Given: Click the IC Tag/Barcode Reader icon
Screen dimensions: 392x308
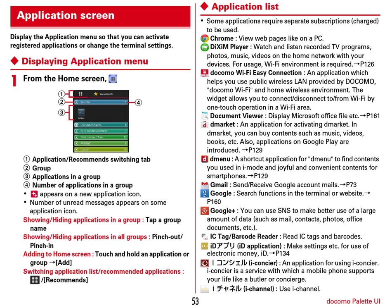Looking at the screenshot, I should click(205, 236).
